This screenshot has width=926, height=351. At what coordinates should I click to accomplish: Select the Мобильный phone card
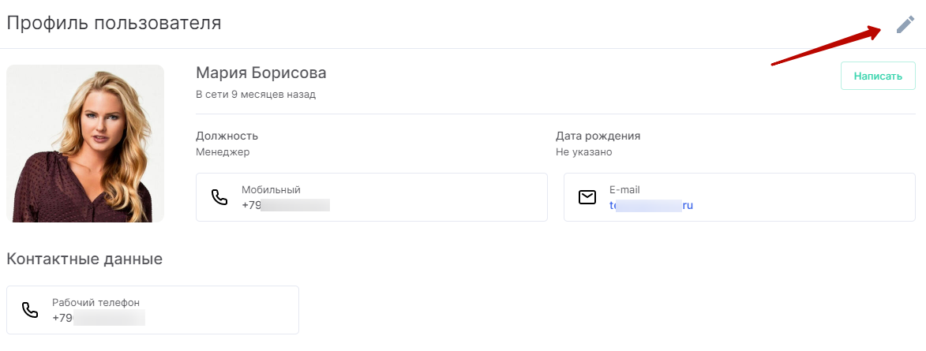click(372, 197)
